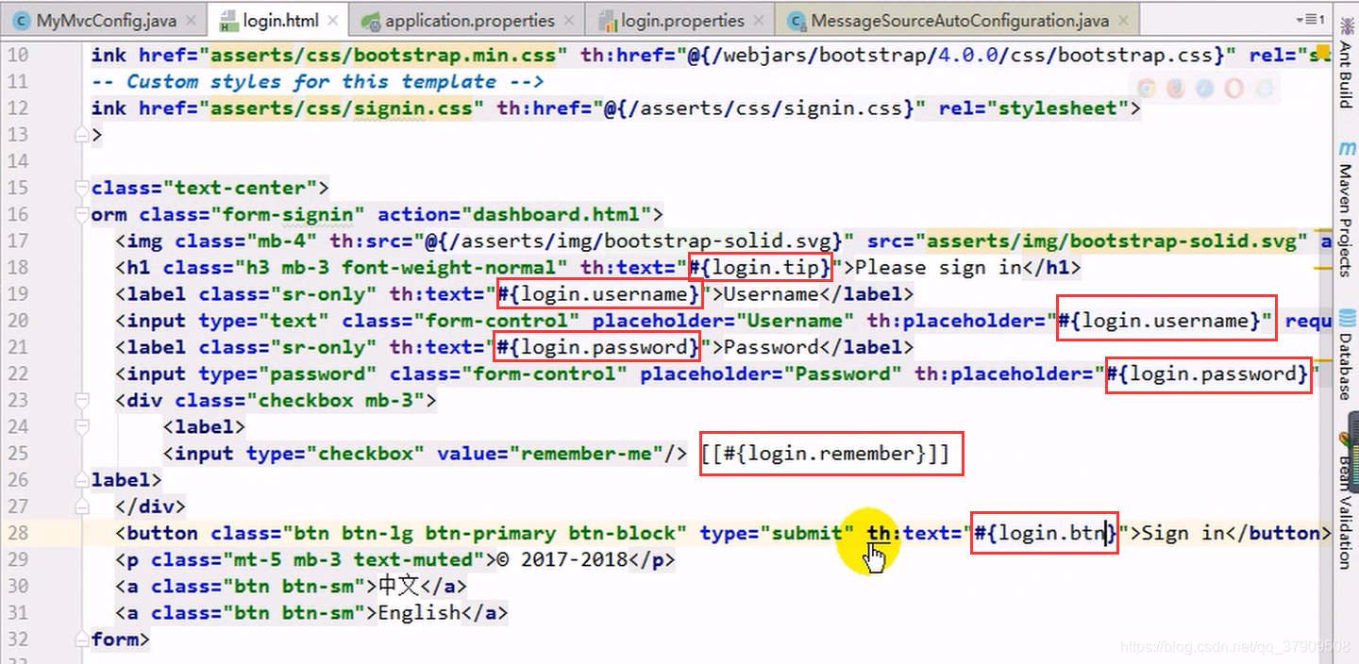
Task: Click 'Please sign in' heading text
Action: coord(938,268)
